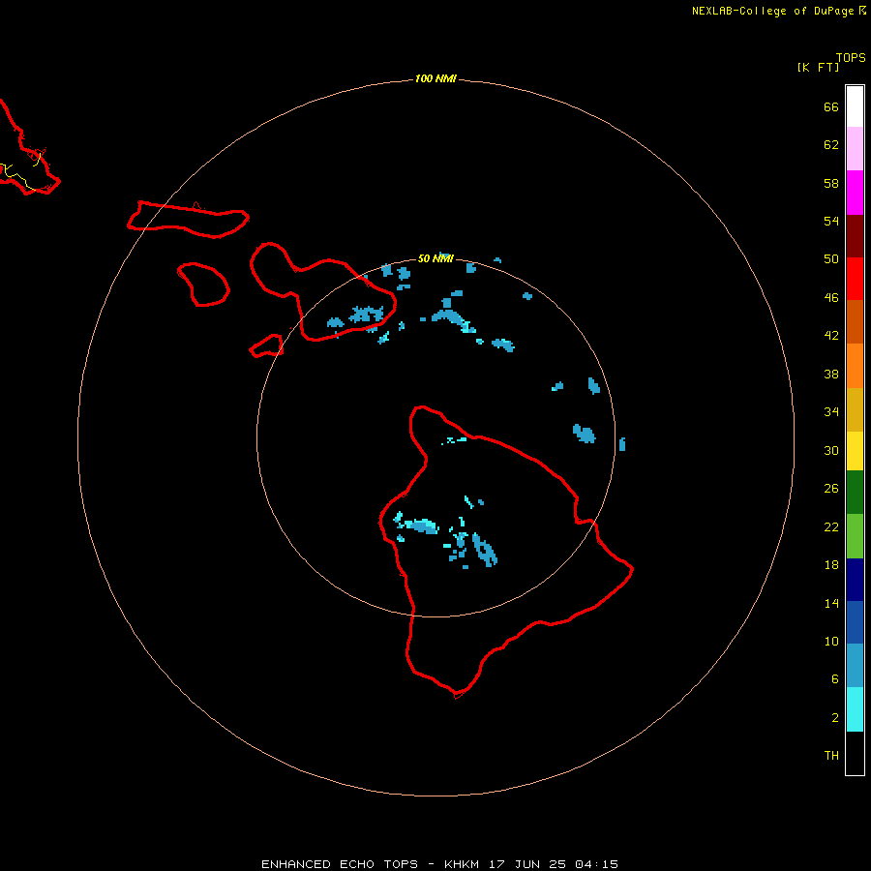Click the light pink color bar segment
Screen dimensions: 871x871
click(x=855, y=148)
